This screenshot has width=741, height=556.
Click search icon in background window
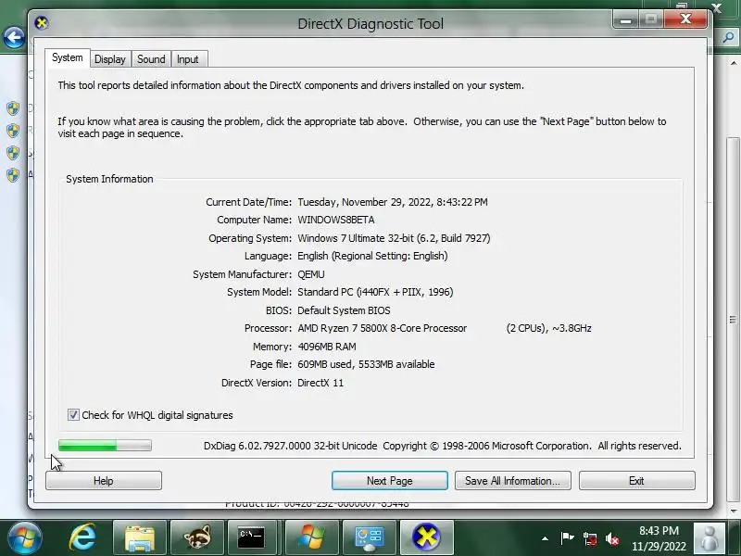coord(729,37)
